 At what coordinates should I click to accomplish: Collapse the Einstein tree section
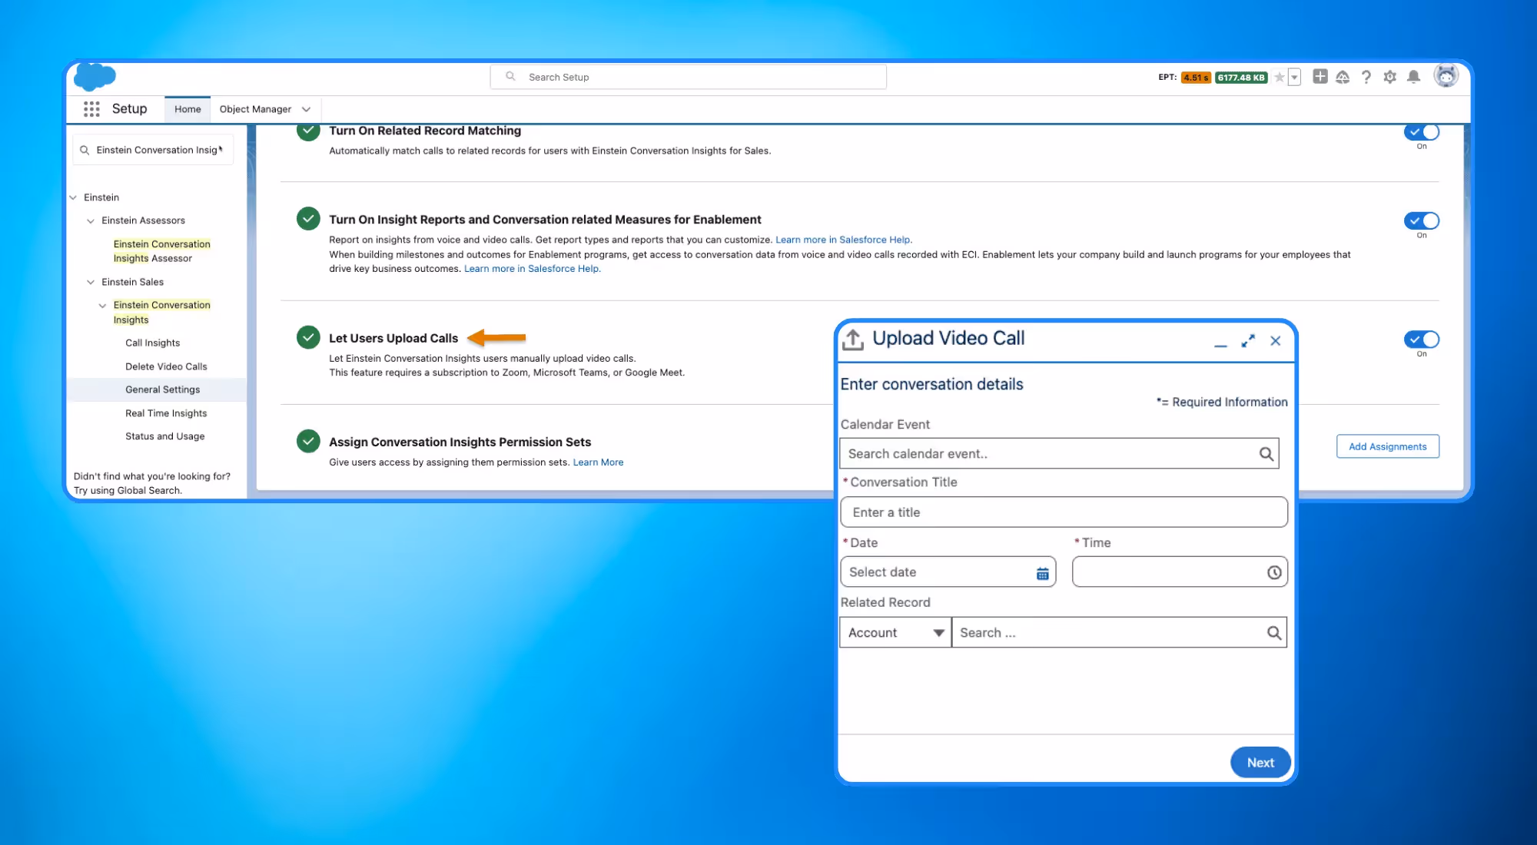click(73, 197)
